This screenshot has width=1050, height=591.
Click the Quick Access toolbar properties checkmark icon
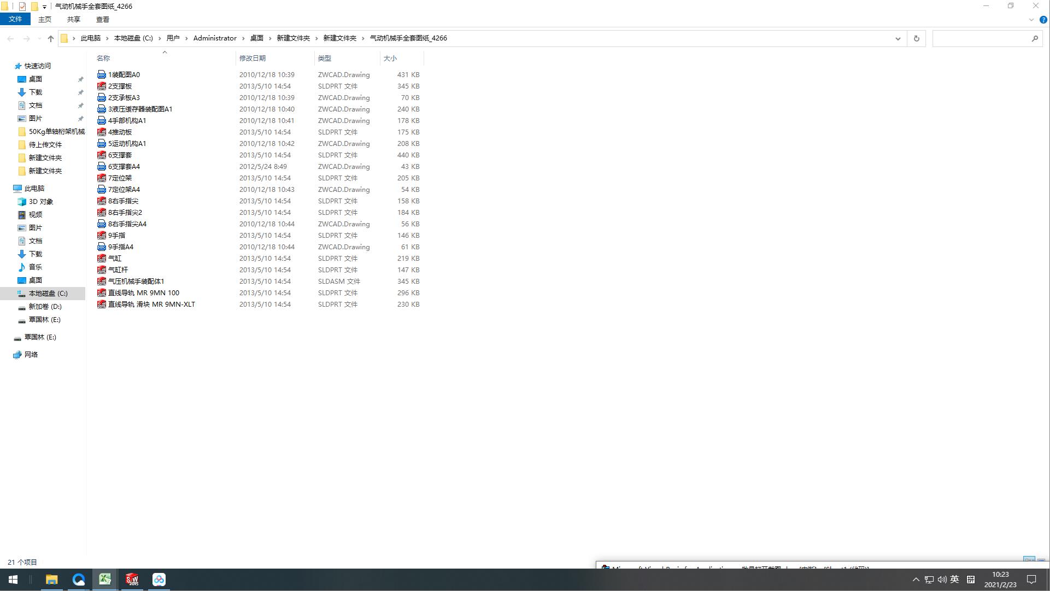[22, 7]
